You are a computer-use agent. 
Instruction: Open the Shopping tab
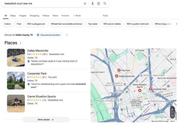click(x=34, y=16)
